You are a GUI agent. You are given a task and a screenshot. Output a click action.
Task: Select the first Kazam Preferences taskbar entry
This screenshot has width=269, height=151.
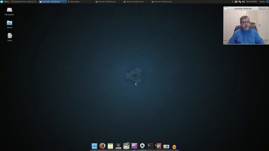pos(108,2)
